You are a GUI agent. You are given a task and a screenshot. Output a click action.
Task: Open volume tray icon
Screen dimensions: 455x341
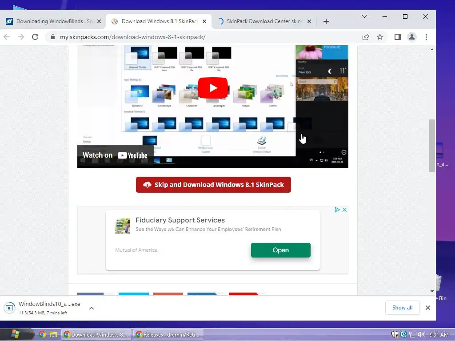pos(421,334)
